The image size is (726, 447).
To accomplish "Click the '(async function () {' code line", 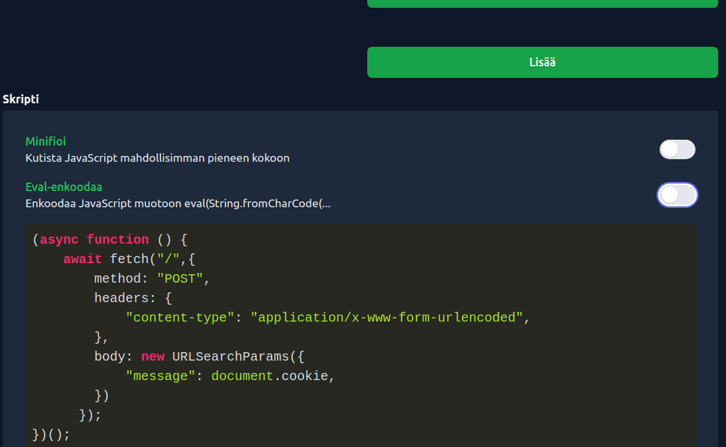I will pyautogui.click(x=110, y=240).
